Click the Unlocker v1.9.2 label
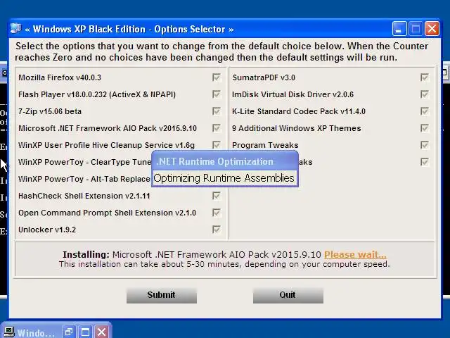 pyautogui.click(x=47, y=230)
